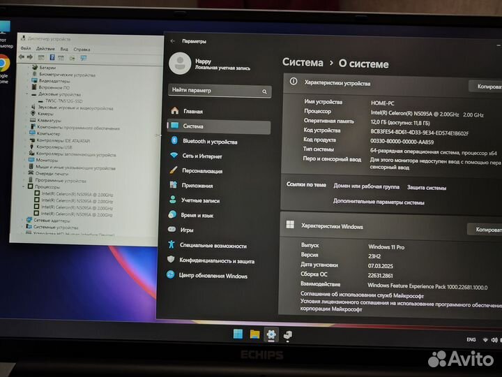Click the search magnifier in Settings search box

coord(265,91)
